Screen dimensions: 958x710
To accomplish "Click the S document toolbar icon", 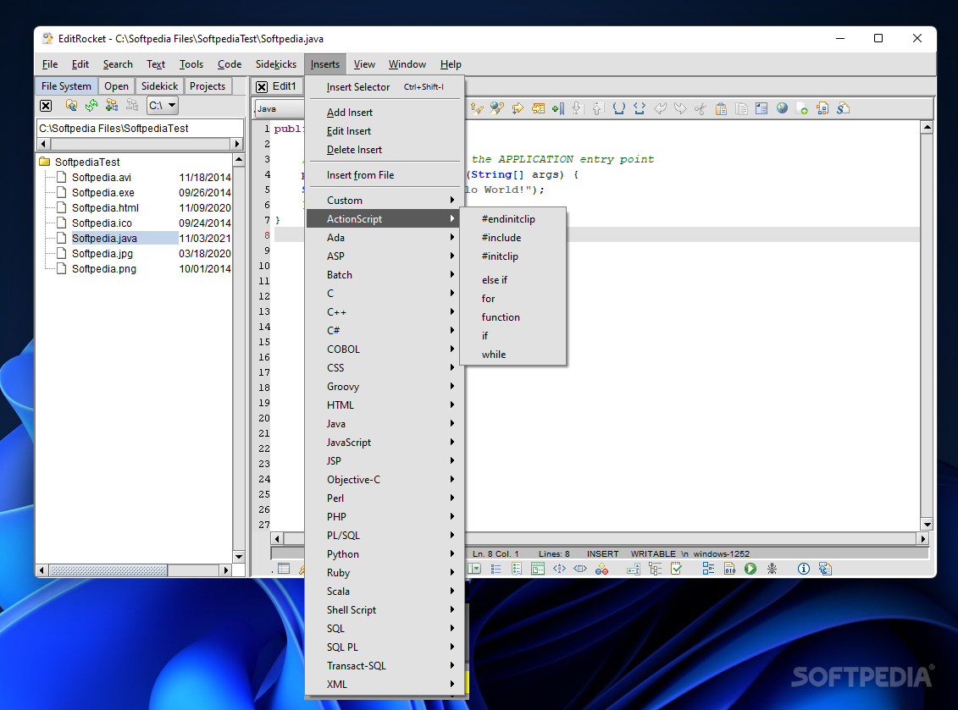I will tap(843, 108).
